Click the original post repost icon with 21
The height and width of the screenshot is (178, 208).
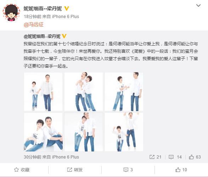[155, 157]
